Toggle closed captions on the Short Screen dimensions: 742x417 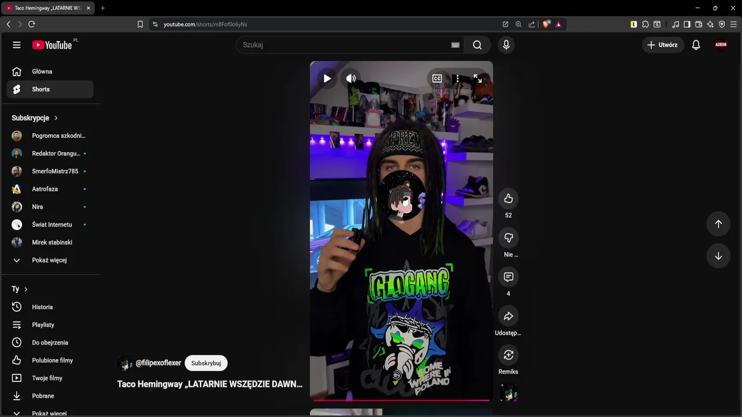tap(437, 79)
